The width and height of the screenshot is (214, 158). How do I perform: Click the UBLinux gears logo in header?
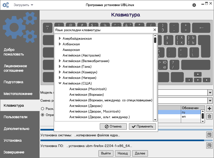[x=6, y=5]
